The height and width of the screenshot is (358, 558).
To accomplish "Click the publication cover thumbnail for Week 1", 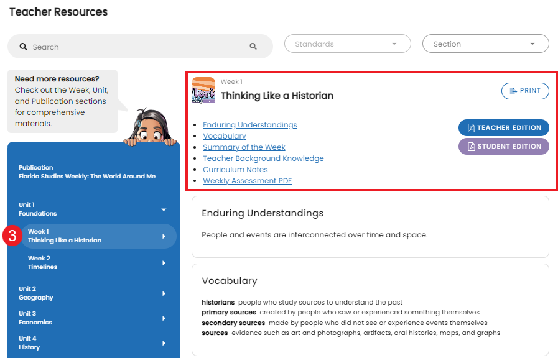I will pyautogui.click(x=203, y=90).
